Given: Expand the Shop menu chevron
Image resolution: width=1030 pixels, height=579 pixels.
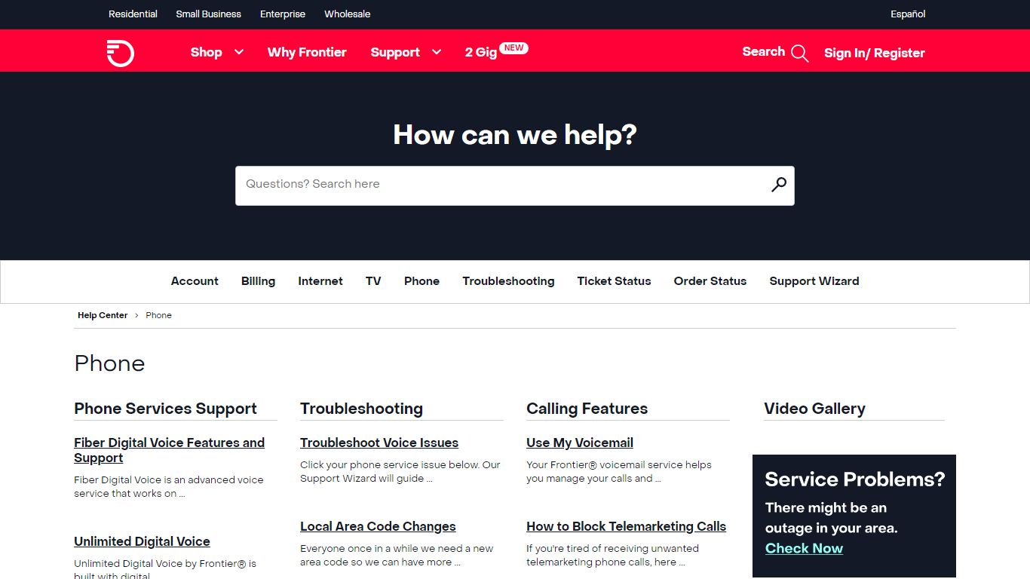Looking at the screenshot, I should click(239, 52).
